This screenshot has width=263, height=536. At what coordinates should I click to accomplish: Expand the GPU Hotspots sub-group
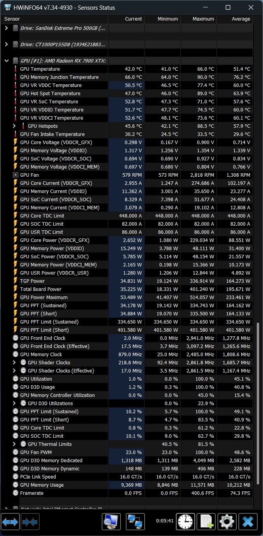click(x=14, y=126)
